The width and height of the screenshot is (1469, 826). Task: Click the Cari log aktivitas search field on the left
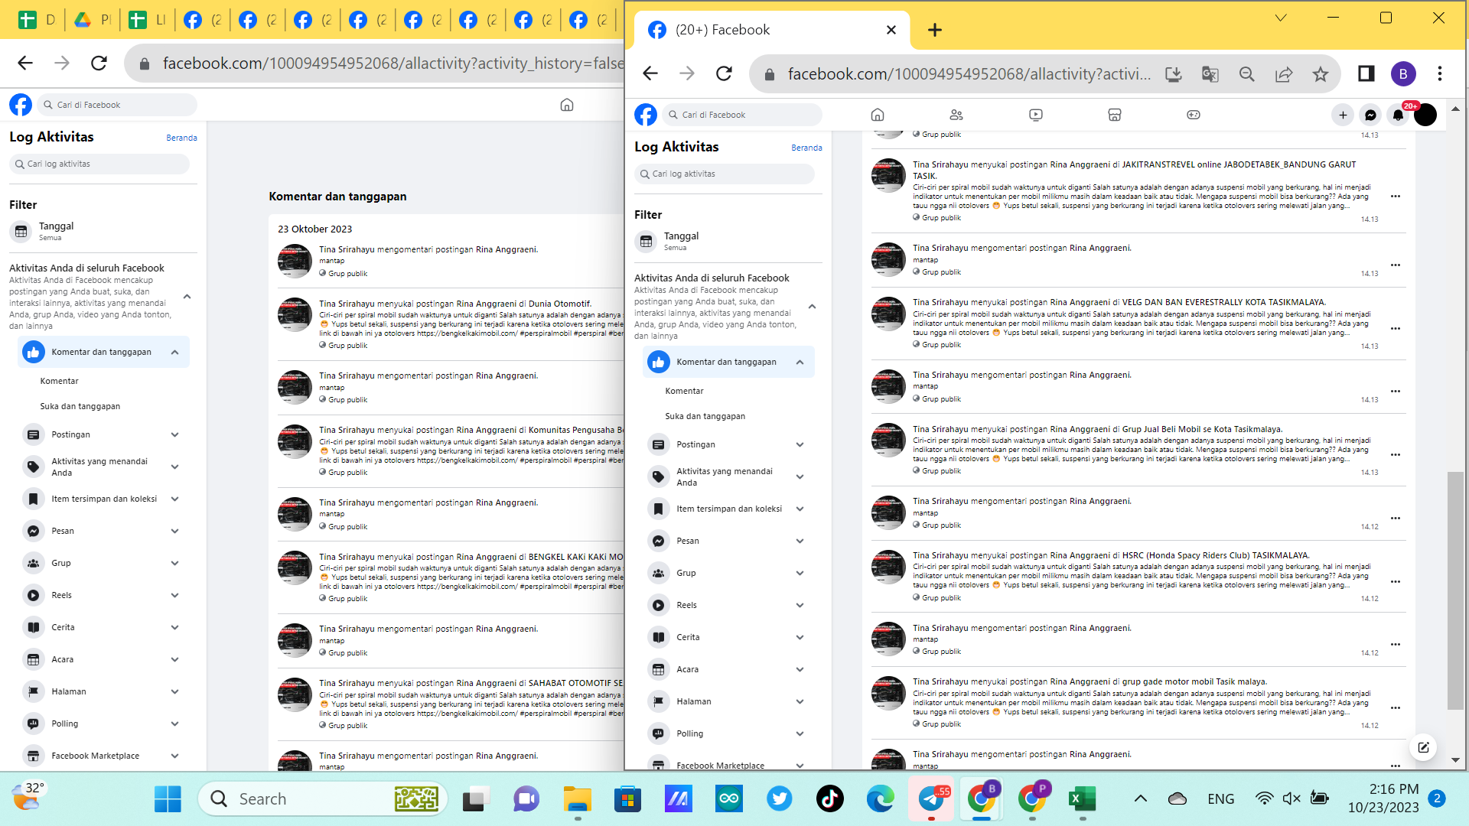coord(99,164)
